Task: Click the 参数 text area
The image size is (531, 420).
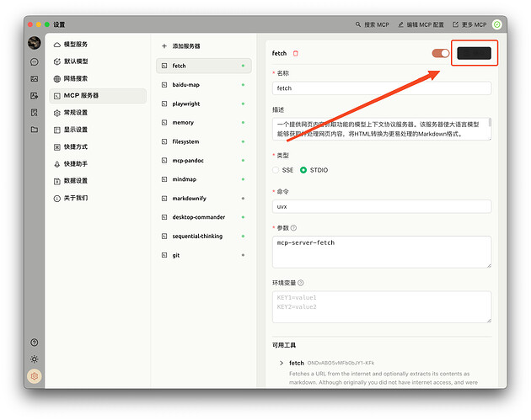Action: click(x=382, y=253)
